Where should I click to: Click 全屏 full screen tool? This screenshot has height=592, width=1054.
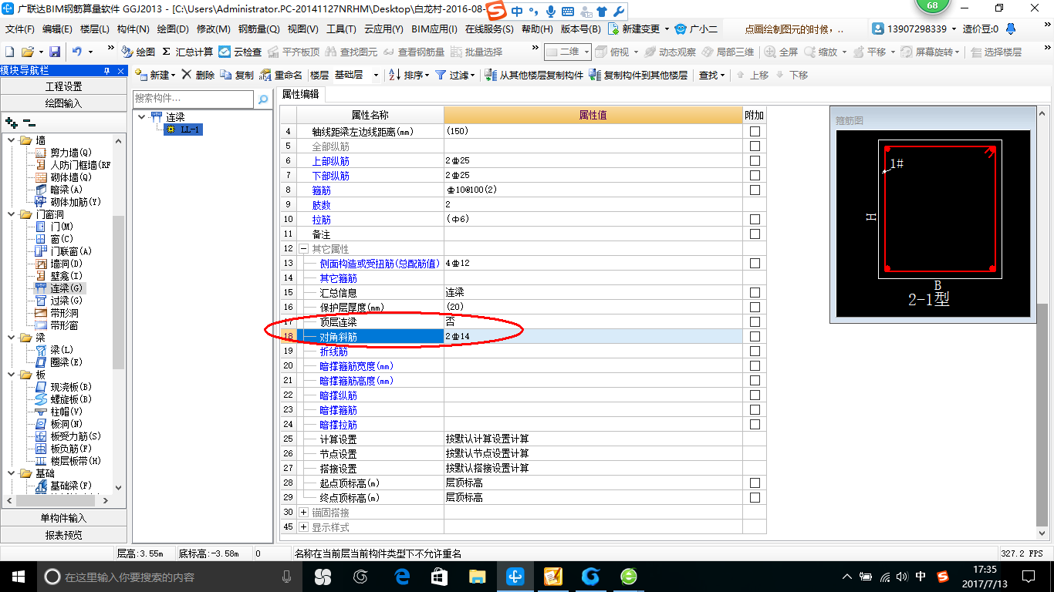click(781, 52)
